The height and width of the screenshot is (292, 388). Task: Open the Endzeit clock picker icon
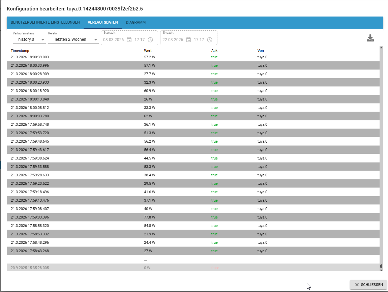click(x=210, y=39)
